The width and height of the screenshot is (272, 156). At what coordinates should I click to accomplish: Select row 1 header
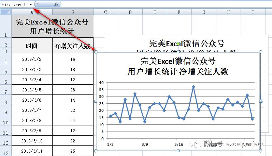click(6, 26)
